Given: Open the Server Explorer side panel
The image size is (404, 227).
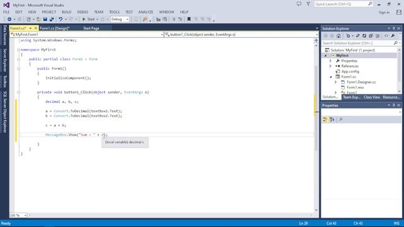Looking at the screenshot, I should click(4, 61).
